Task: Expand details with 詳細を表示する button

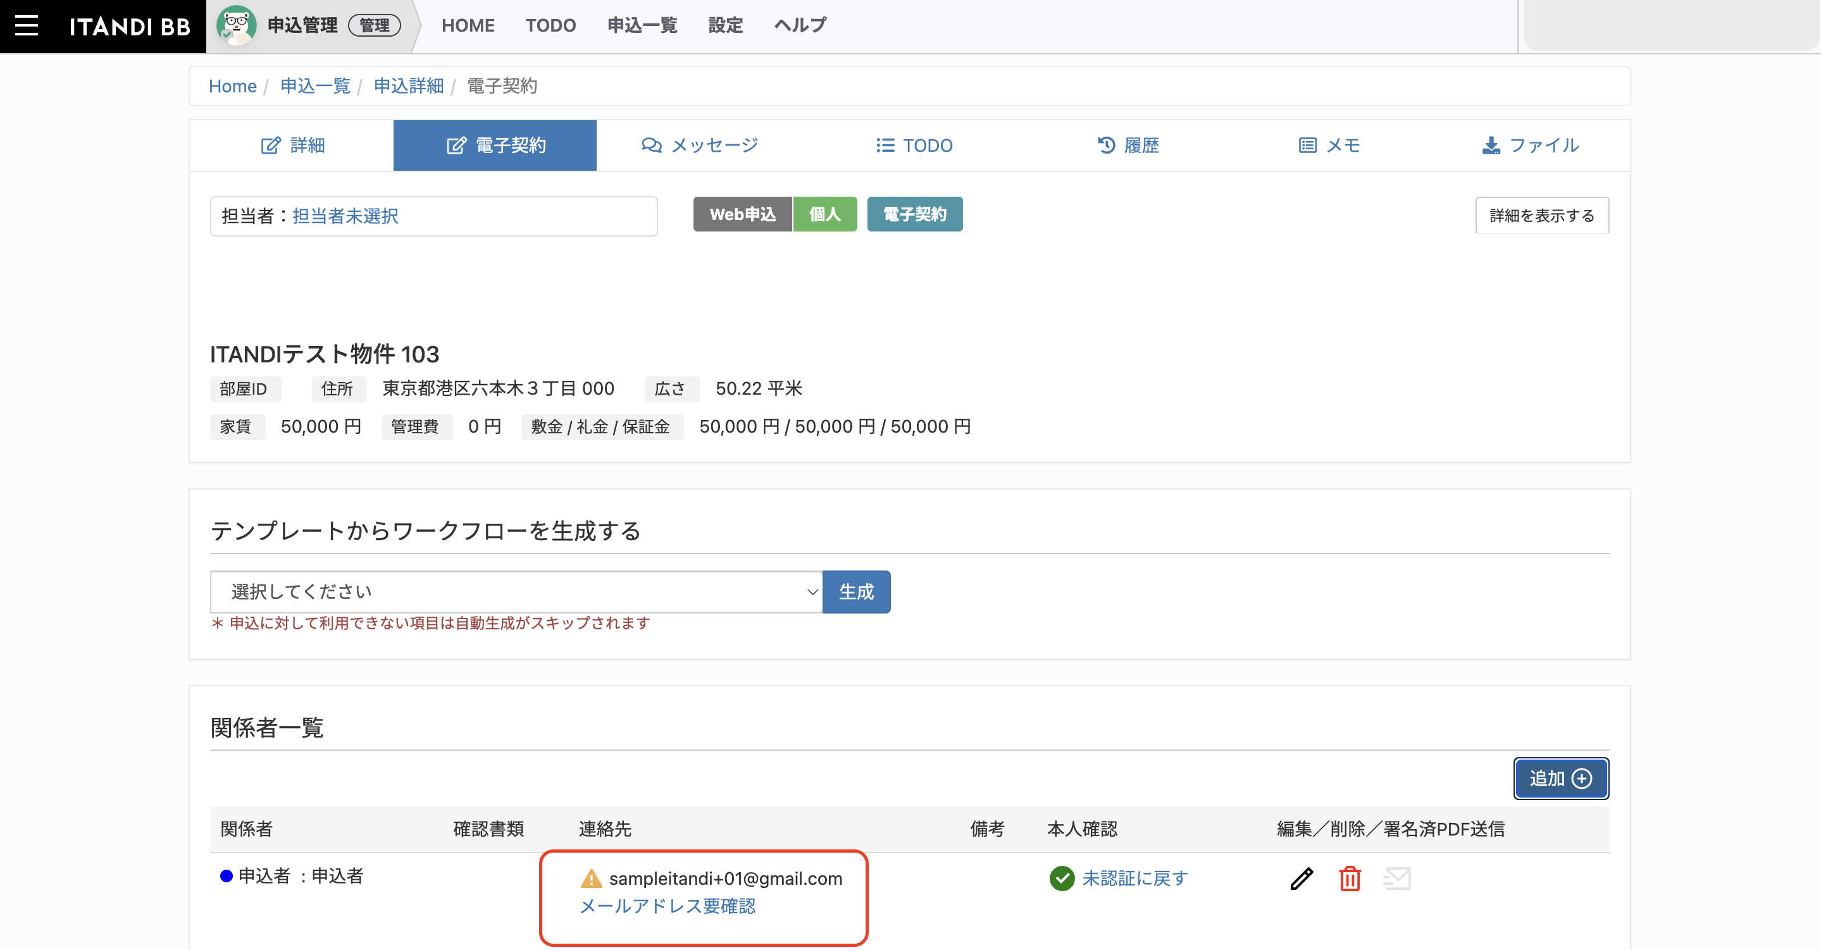Action: 1542,216
